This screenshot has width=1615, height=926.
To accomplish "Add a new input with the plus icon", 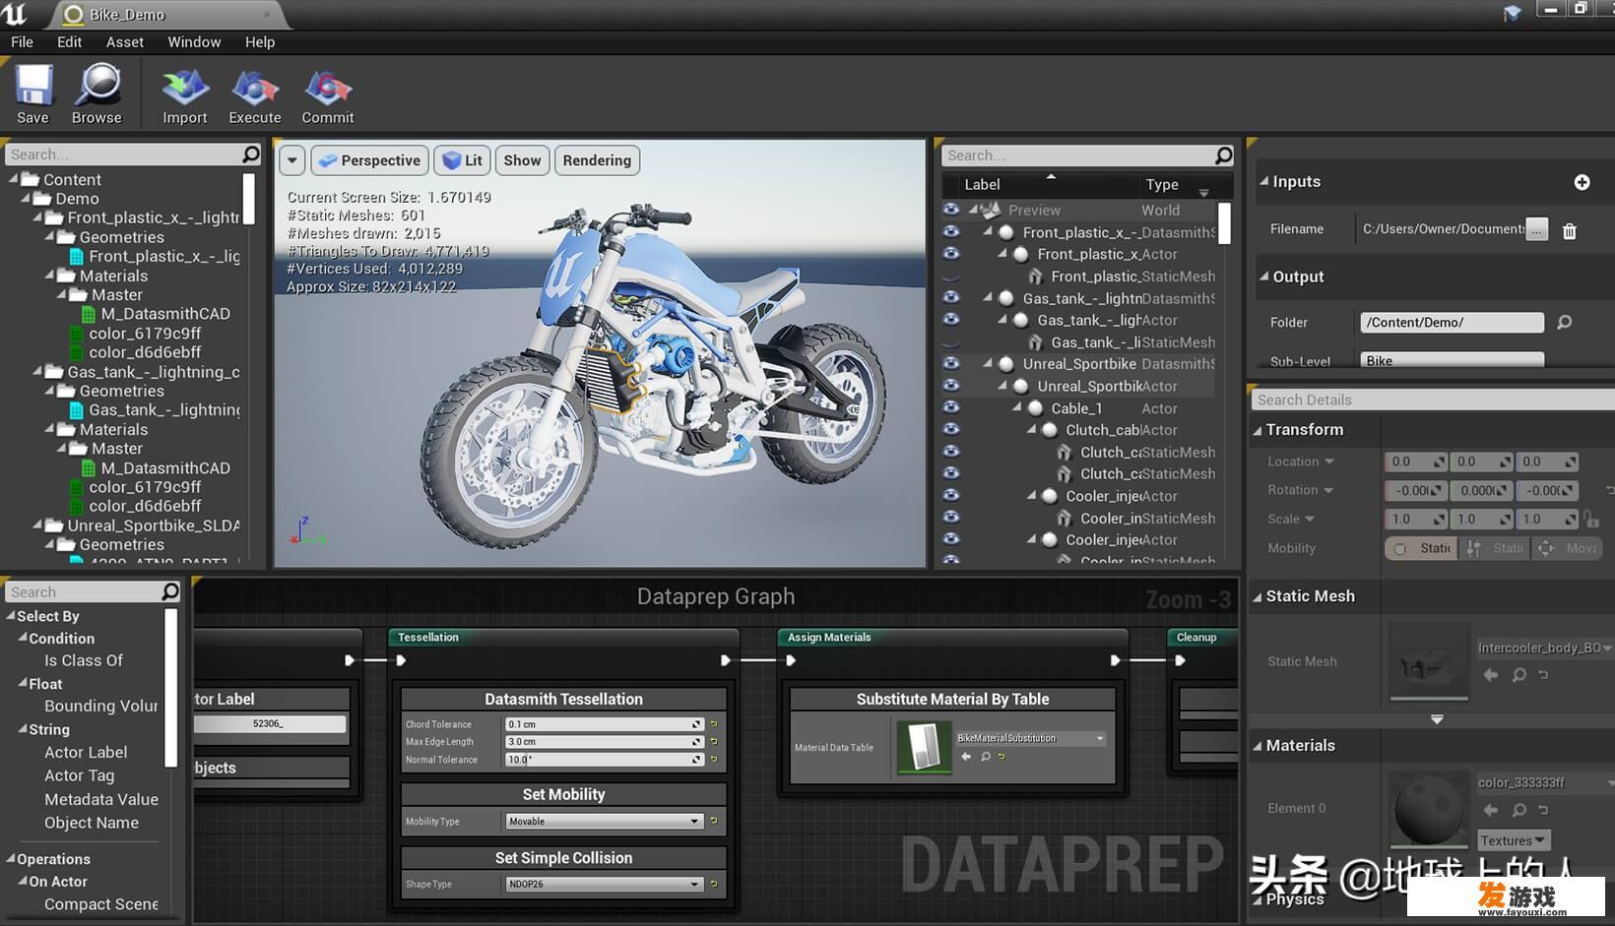I will pos(1582,182).
